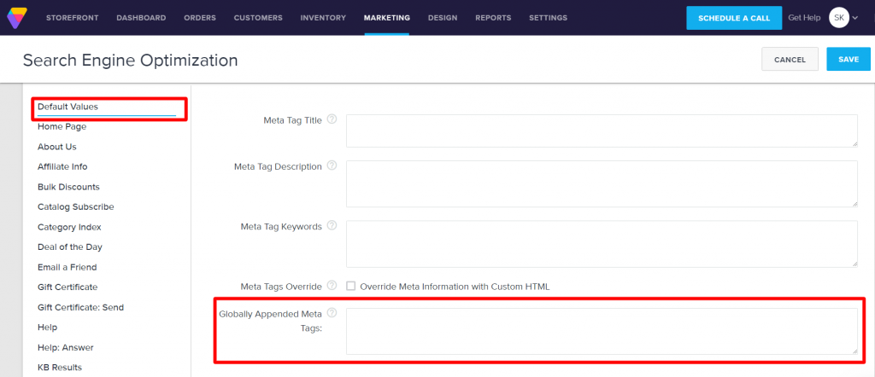Open the Design menu
875x377 pixels.
[x=443, y=18]
